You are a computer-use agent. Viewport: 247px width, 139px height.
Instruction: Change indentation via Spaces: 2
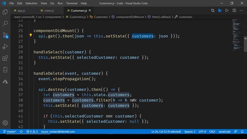coord(189,132)
